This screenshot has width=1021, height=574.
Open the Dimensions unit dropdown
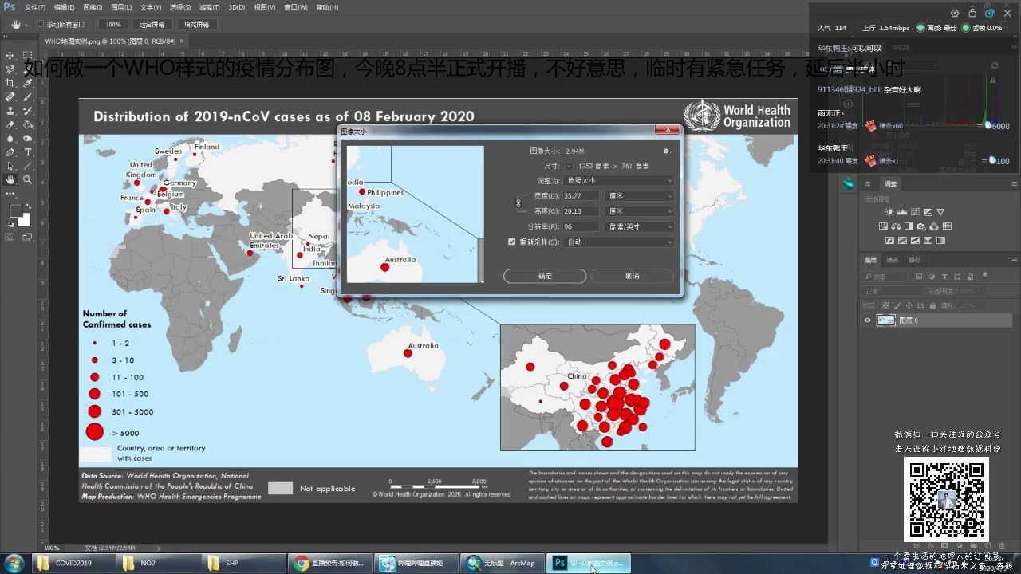(569, 166)
